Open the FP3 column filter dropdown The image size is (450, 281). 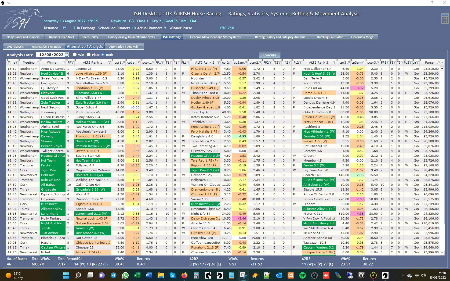coord(387,63)
